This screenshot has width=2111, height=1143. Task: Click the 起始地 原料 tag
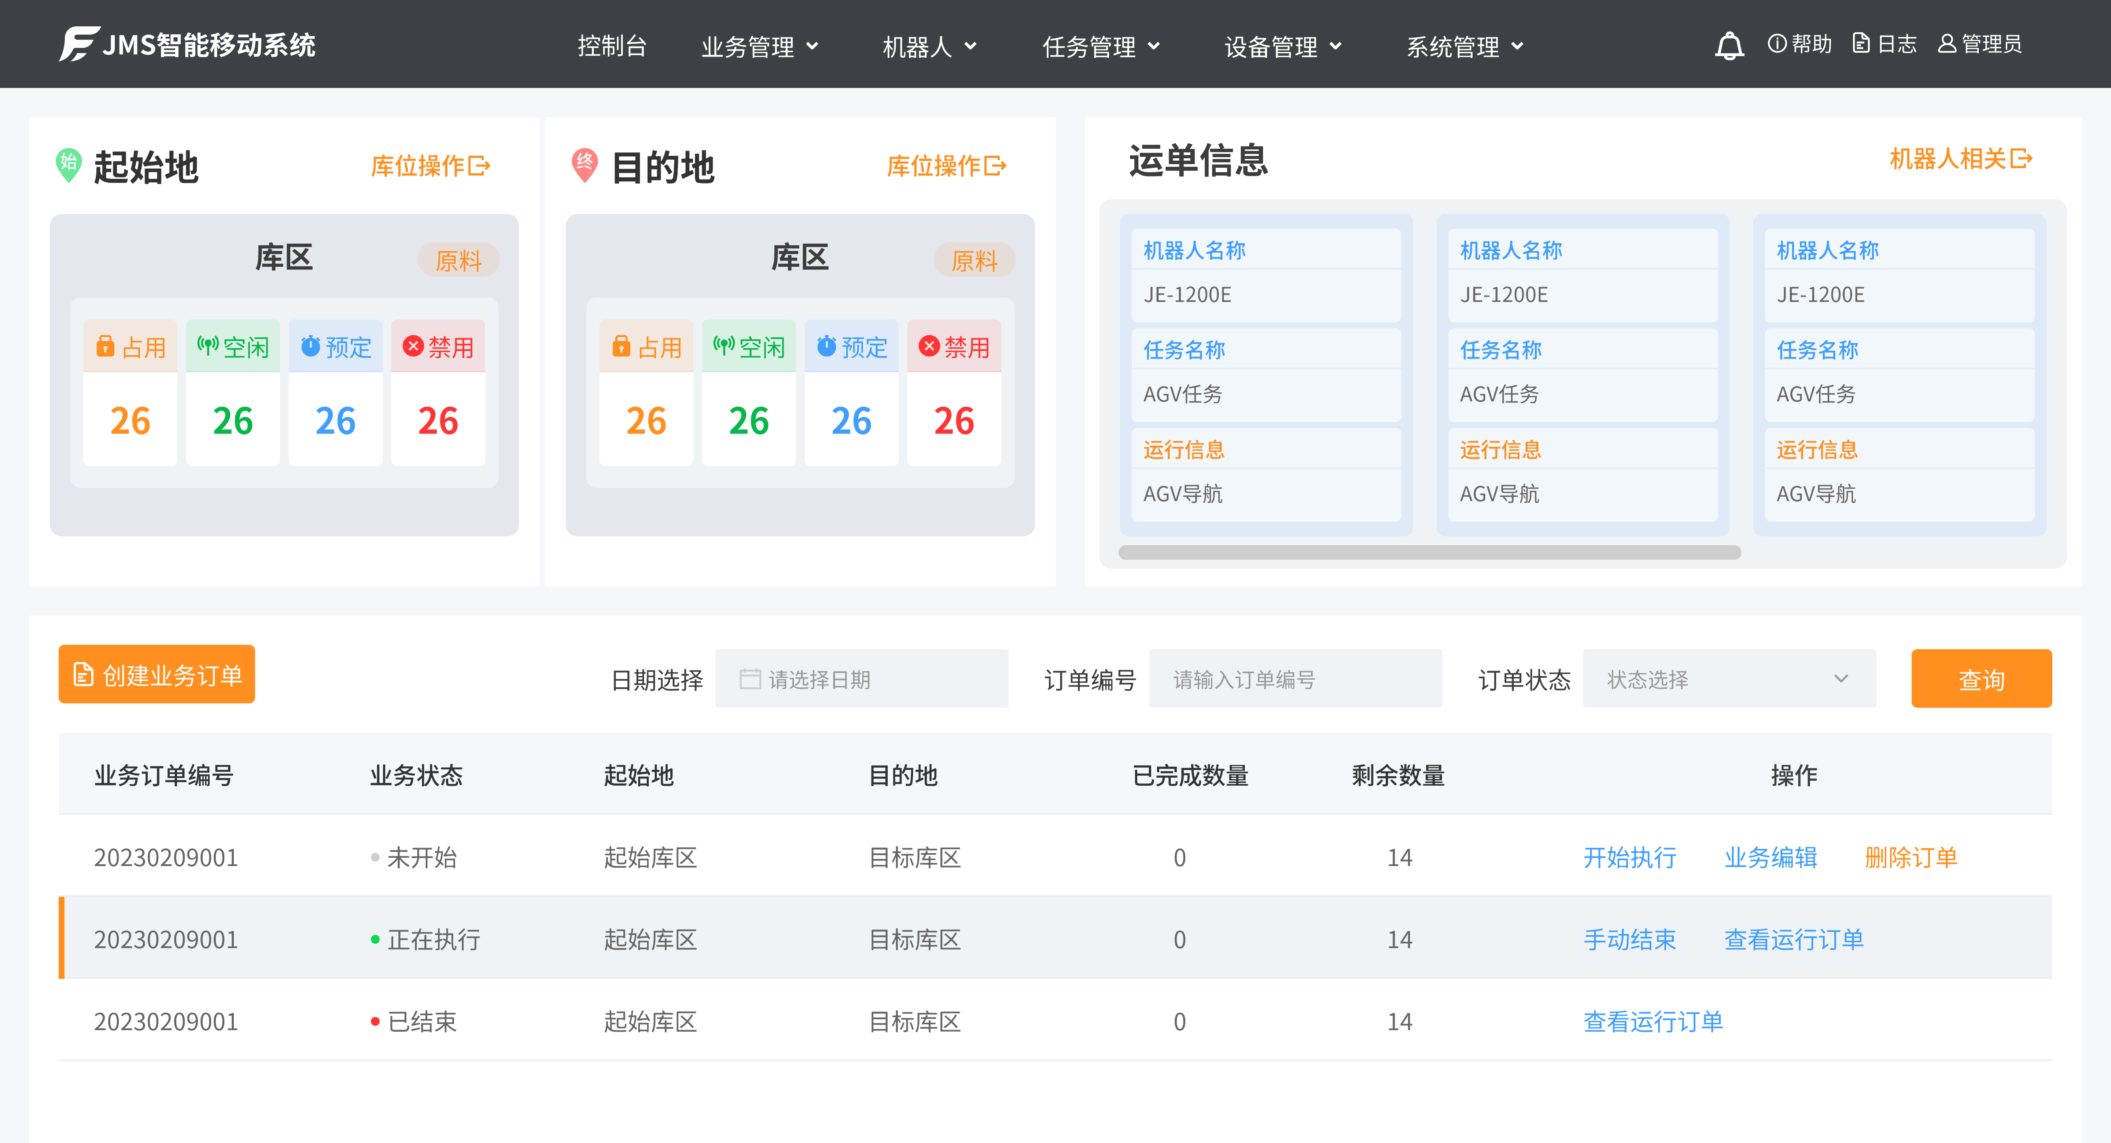tap(458, 260)
